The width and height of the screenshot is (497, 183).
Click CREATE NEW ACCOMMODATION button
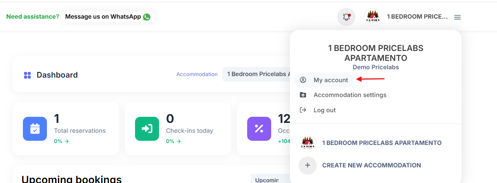click(372, 165)
